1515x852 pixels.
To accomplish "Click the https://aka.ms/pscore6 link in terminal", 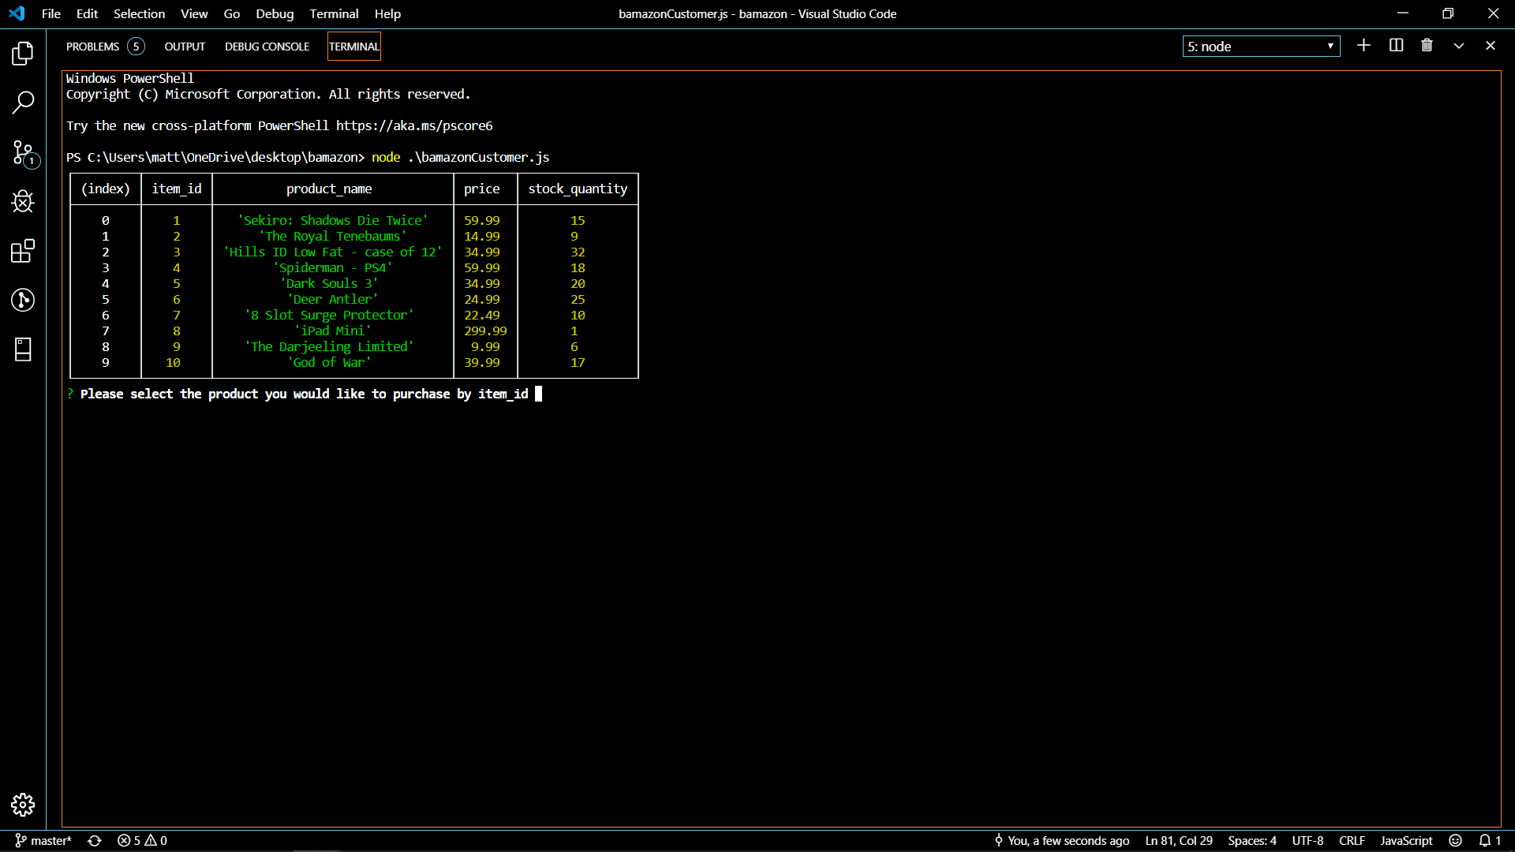I will (414, 125).
